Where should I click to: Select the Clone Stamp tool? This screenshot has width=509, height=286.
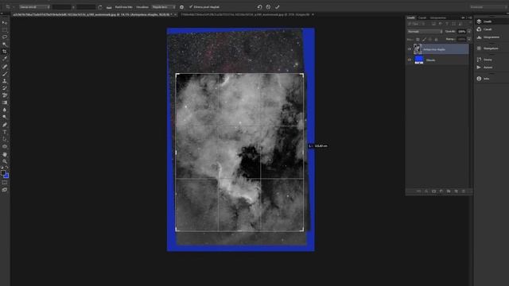tap(5, 81)
